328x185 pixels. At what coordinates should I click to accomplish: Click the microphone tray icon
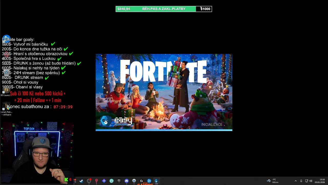pos(301,181)
